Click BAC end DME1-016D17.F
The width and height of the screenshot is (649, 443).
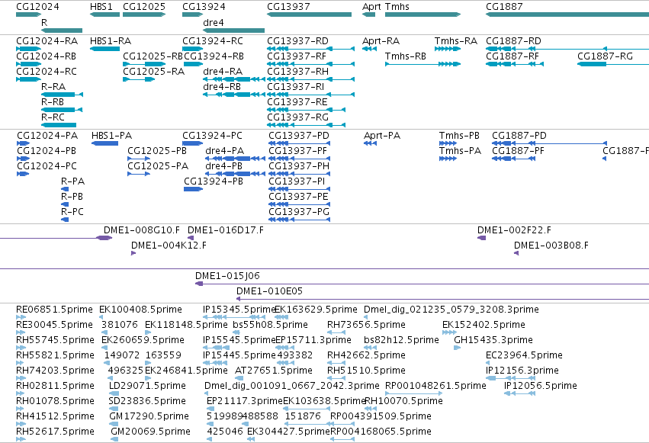click(x=226, y=231)
